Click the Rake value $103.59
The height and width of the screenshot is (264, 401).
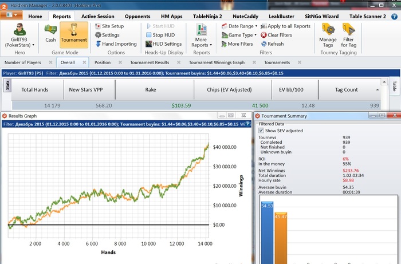pyautogui.click(x=181, y=105)
